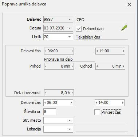The image size is (138, 137).
Task: Click the 8,0 h obligation value
Action: (x=66, y=93)
